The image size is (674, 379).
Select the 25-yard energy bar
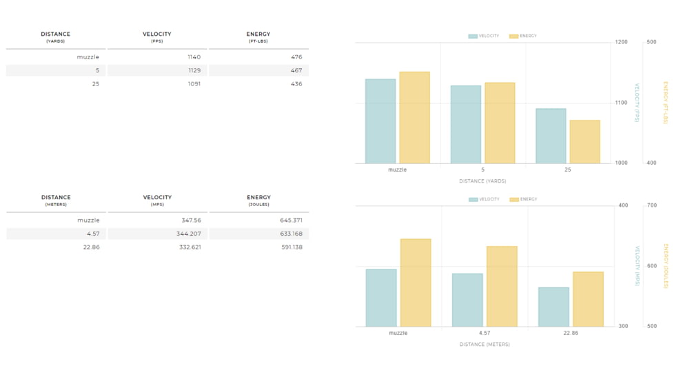click(x=584, y=142)
